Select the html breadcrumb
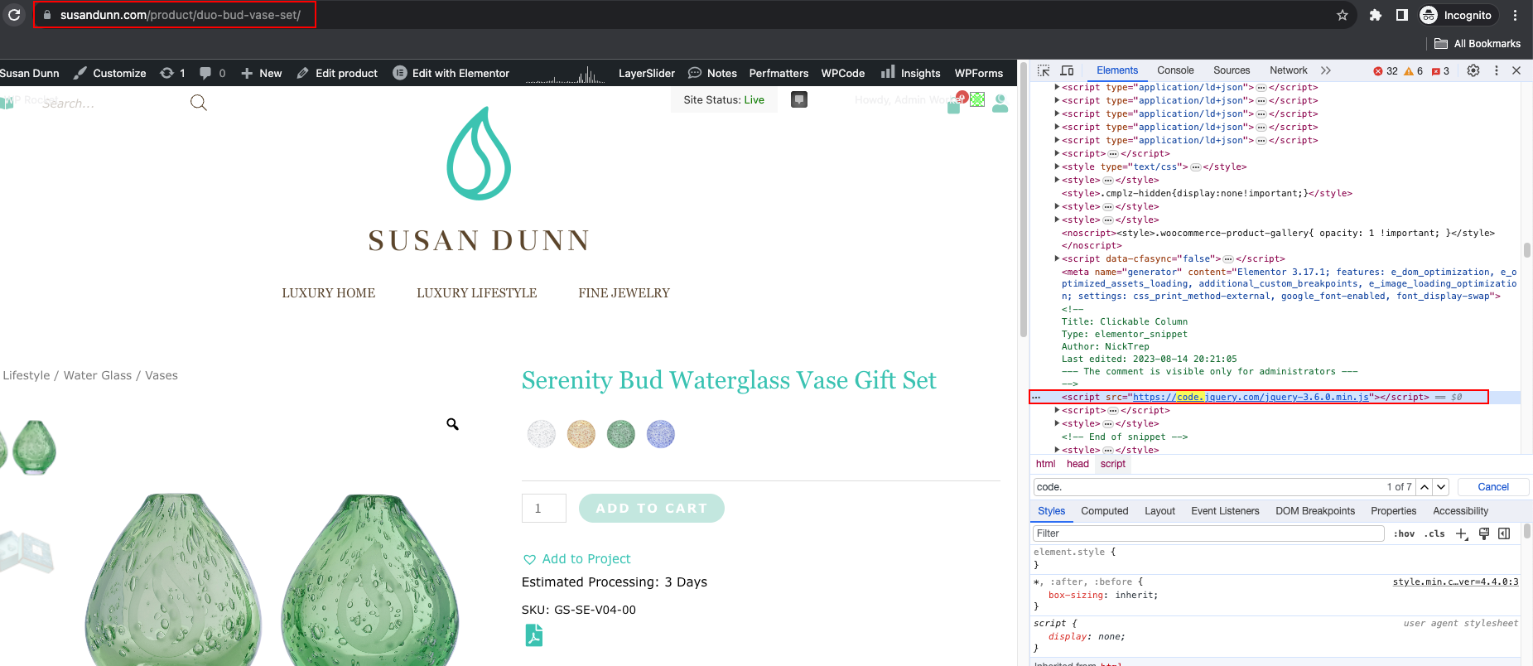The height and width of the screenshot is (666, 1533). tap(1046, 464)
